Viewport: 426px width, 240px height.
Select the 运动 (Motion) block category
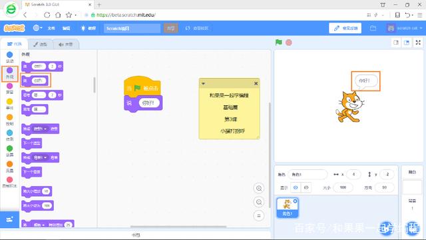(x=9, y=57)
